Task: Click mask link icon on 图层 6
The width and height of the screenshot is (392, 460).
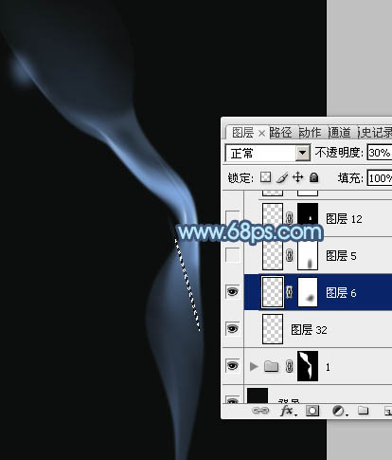Action: [290, 292]
